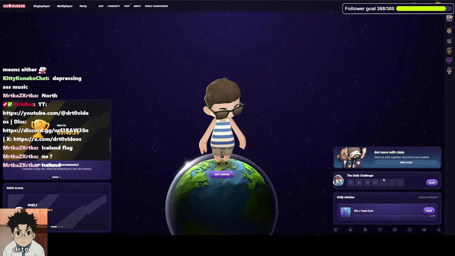Click the mission 'Expires in' timer text

(428, 197)
